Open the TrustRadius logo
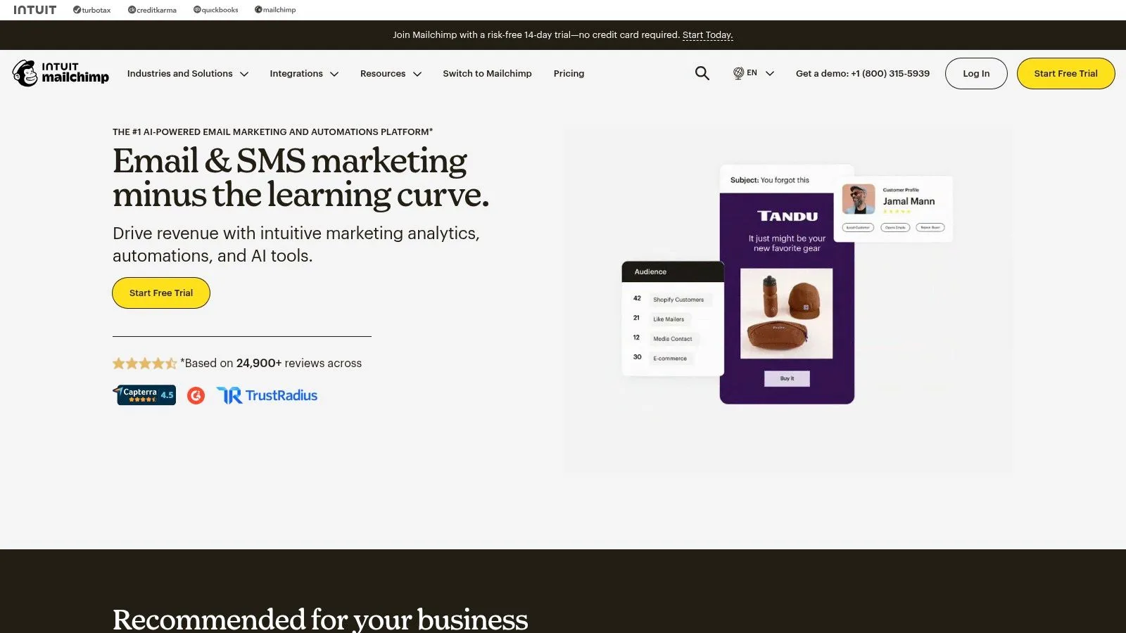This screenshot has width=1126, height=633. [x=267, y=395]
